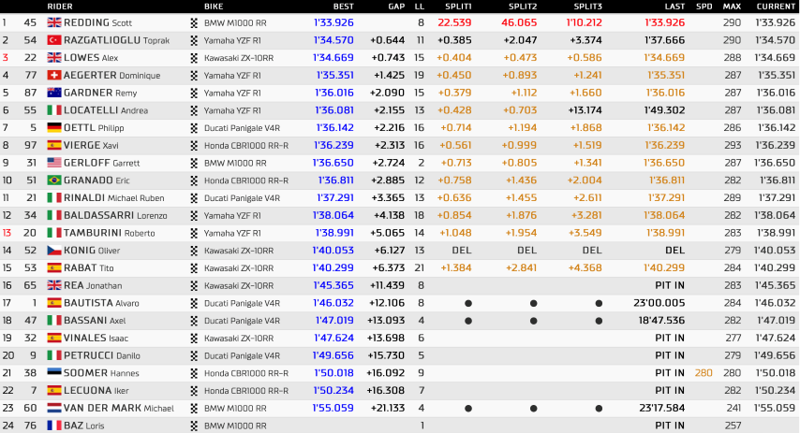800x433 pixels.
Task: Click the Spanish flag beside VIERGE Xavi
Action: tap(54, 145)
